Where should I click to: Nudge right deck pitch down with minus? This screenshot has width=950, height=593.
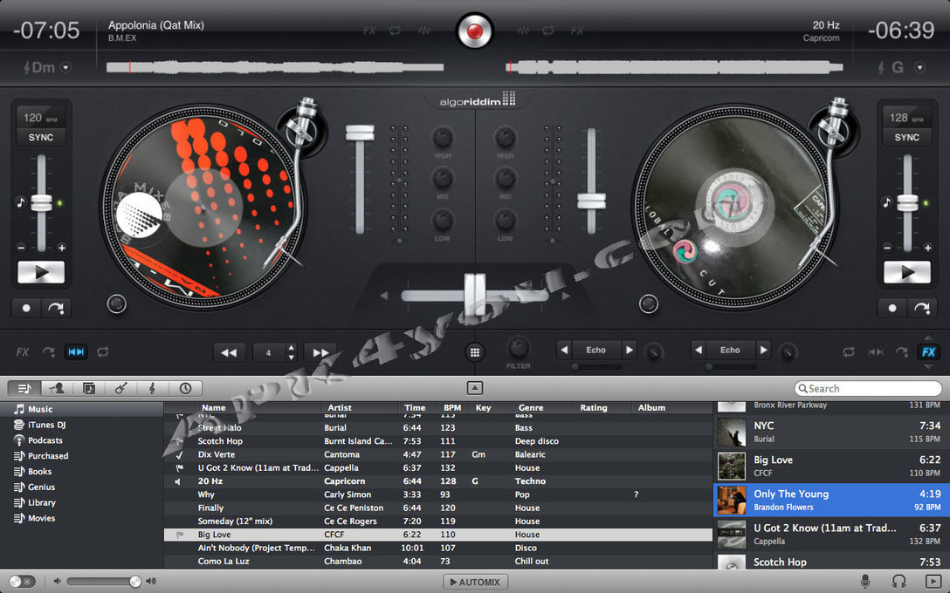[888, 248]
